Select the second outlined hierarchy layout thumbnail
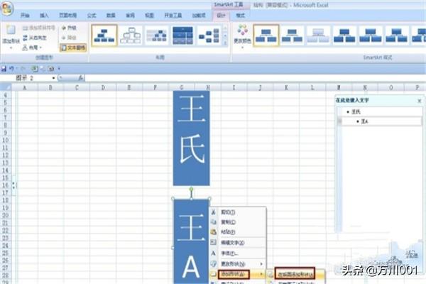 click(x=131, y=35)
